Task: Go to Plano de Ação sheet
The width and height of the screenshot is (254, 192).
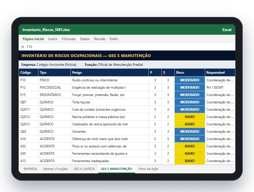Action: point(148,169)
